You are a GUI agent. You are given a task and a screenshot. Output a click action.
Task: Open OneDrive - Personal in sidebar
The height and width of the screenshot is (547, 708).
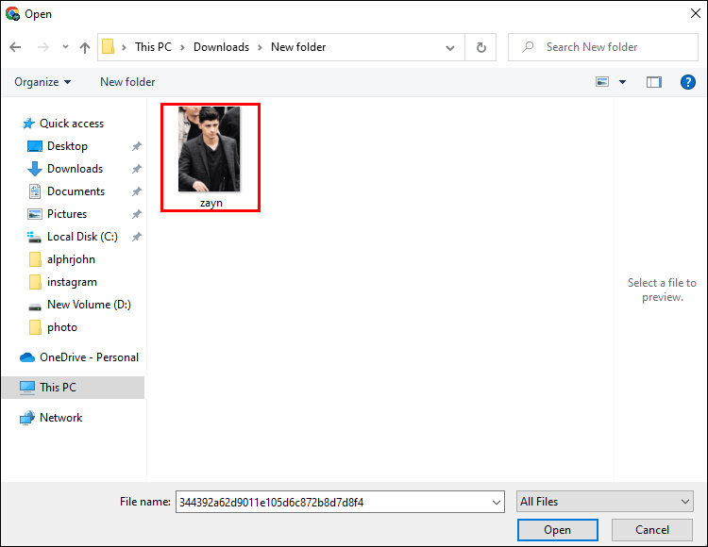(89, 357)
